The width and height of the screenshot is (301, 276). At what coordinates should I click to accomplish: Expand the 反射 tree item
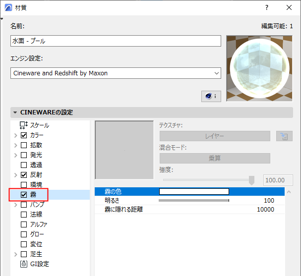pyautogui.click(x=16, y=175)
